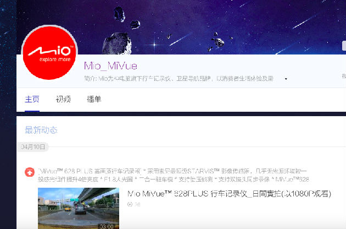Click the 简介 channel description text
The image size is (346, 229).
[178, 79]
